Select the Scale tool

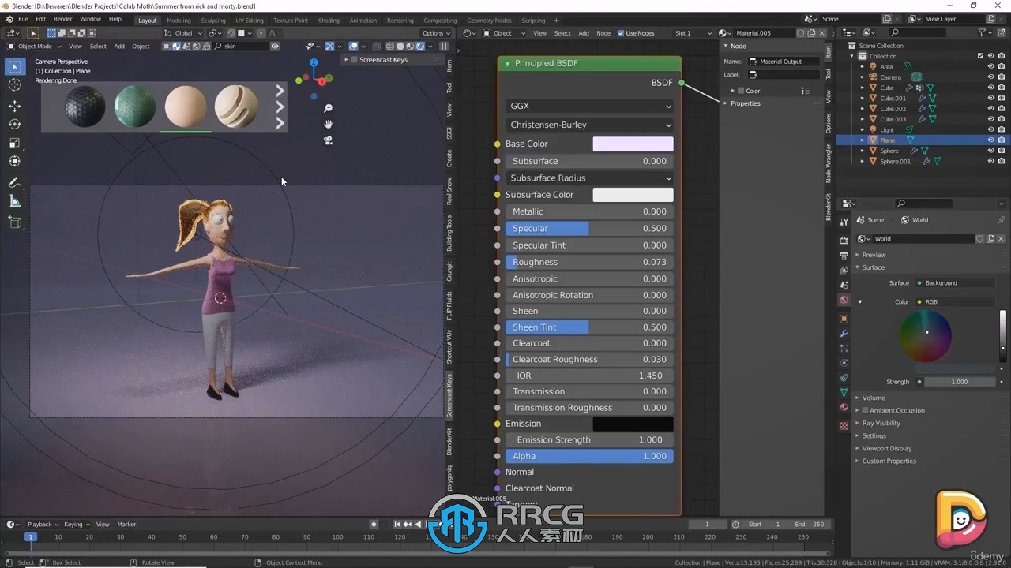click(15, 143)
